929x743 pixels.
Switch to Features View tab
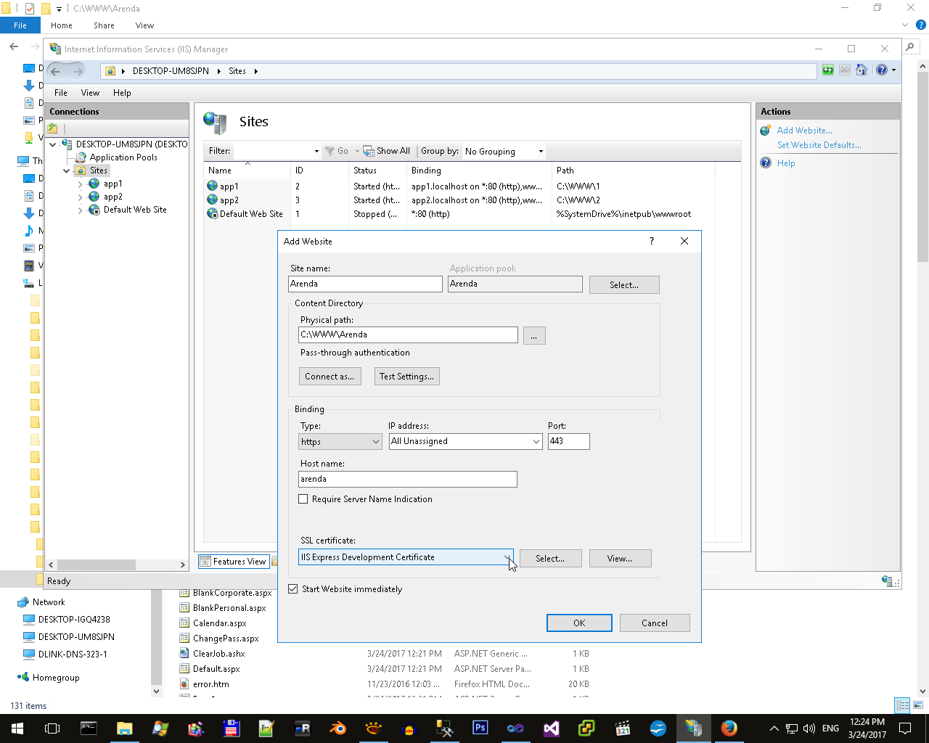click(233, 562)
